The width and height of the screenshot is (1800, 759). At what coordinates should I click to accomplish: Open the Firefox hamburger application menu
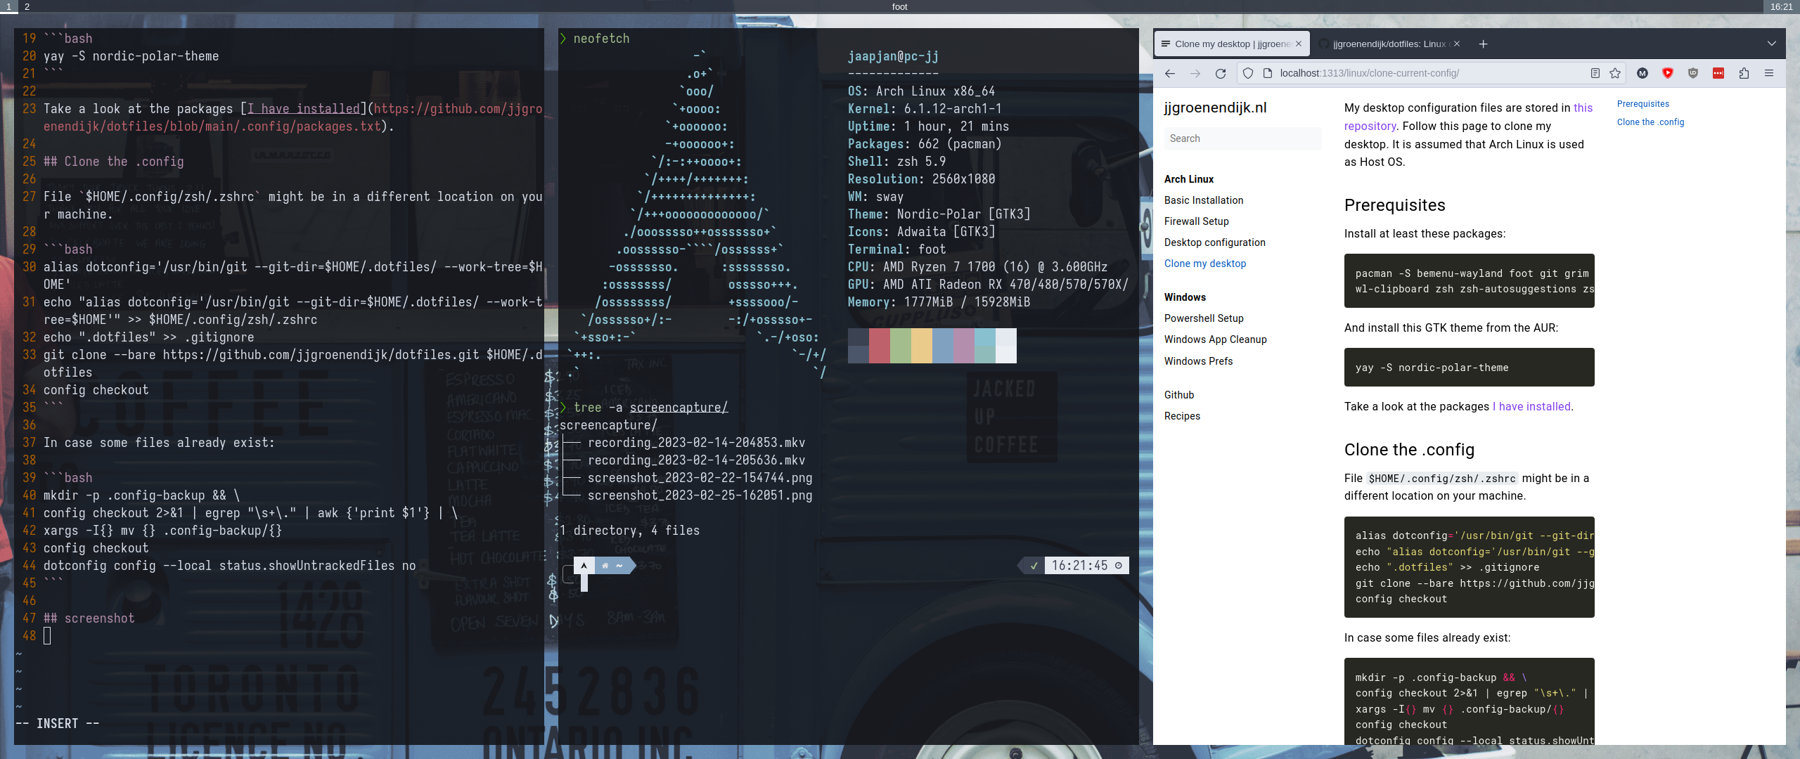[x=1769, y=73]
